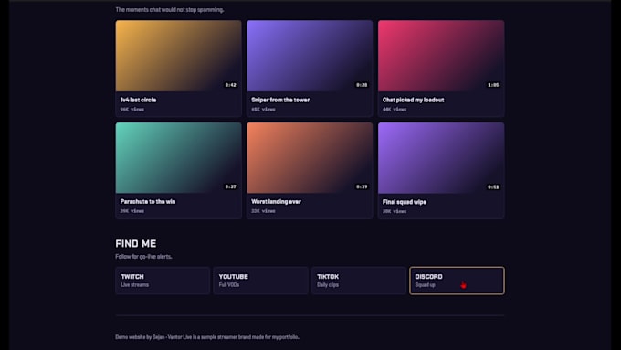Click the "1v4 last circle" title text
621x350 pixels.
pyautogui.click(x=138, y=100)
